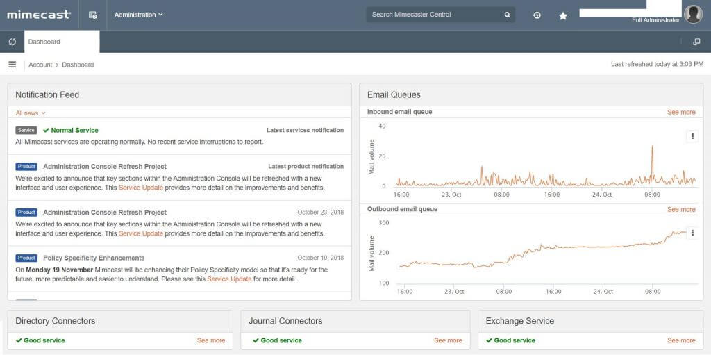The image size is (711, 355).
Task: Click the Search Mimecaster Central field
Action: 434,15
